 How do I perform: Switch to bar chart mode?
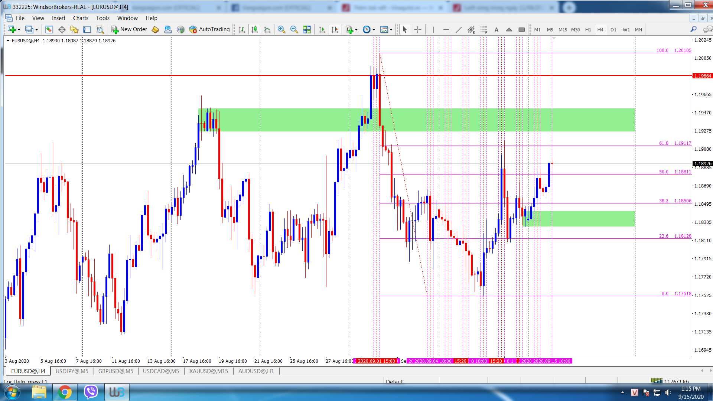click(x=242, y=29)
